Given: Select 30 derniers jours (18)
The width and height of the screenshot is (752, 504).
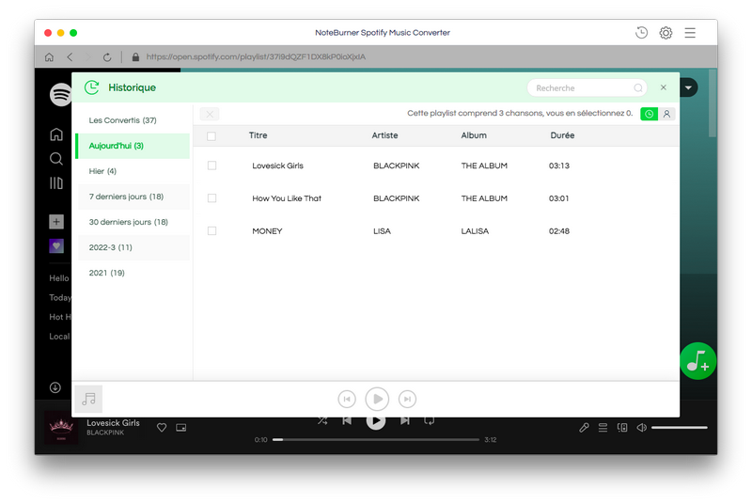Looking at the screenshot, I should coord(133,222).
